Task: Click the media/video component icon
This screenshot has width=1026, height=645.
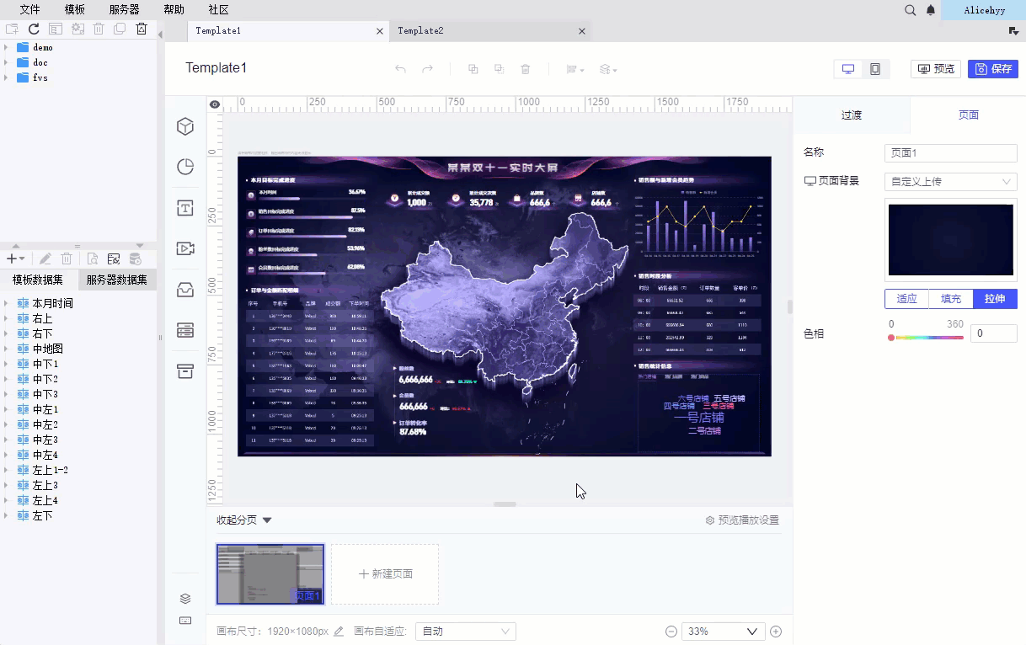Action: click(184, 248)
